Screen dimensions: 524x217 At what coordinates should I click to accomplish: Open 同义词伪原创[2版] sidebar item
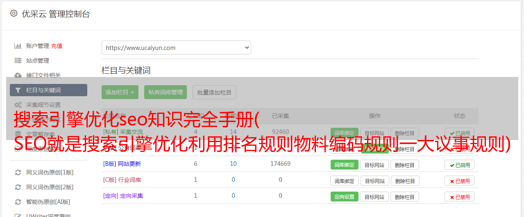tap(50, 187)
